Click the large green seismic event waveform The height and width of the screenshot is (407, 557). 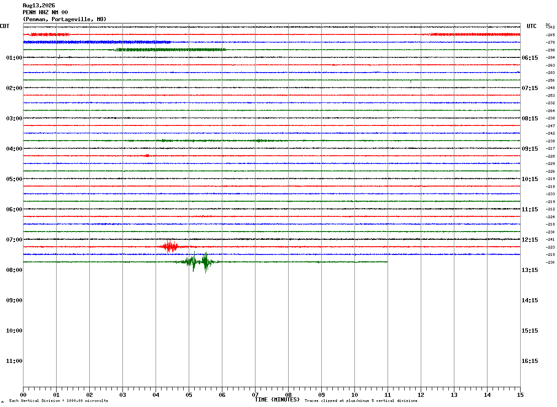point(198,262)
